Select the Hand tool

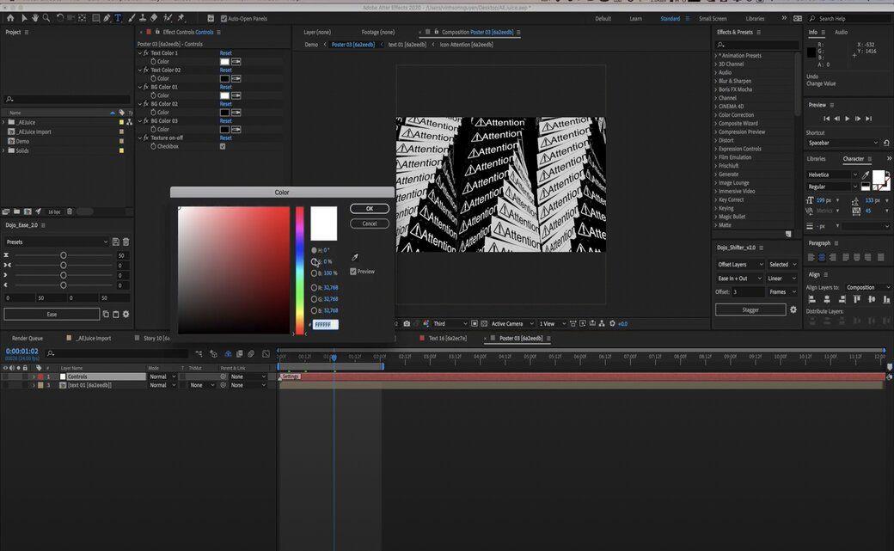tap(34, 18)
